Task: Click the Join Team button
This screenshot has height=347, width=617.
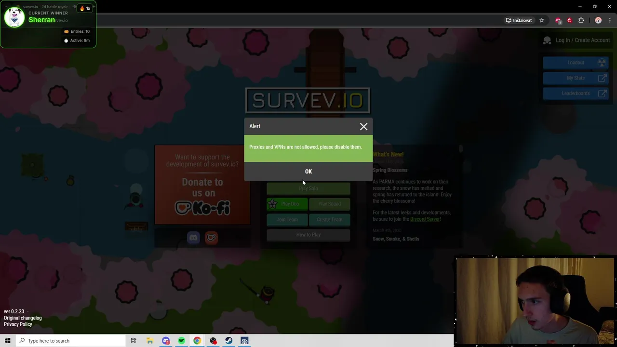Action: 287,220
